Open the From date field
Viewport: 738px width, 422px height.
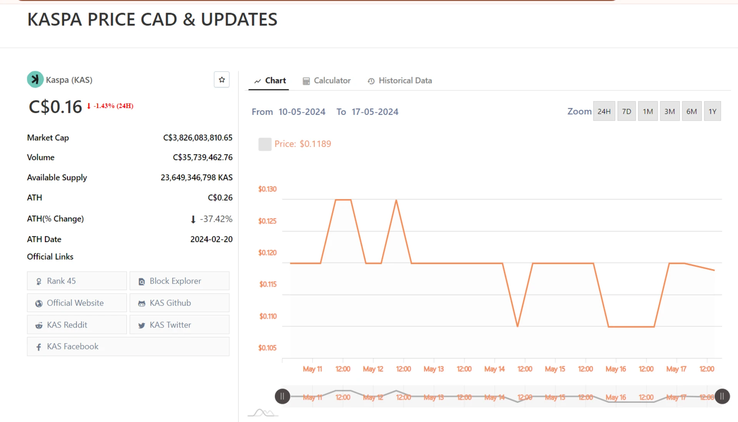point(302,112)
